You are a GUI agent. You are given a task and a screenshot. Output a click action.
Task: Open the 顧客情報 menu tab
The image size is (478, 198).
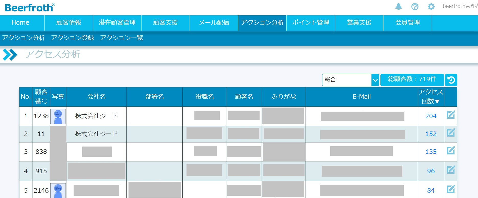[68, 23]
